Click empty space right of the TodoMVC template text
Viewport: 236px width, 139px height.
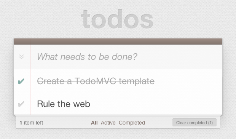188,81
